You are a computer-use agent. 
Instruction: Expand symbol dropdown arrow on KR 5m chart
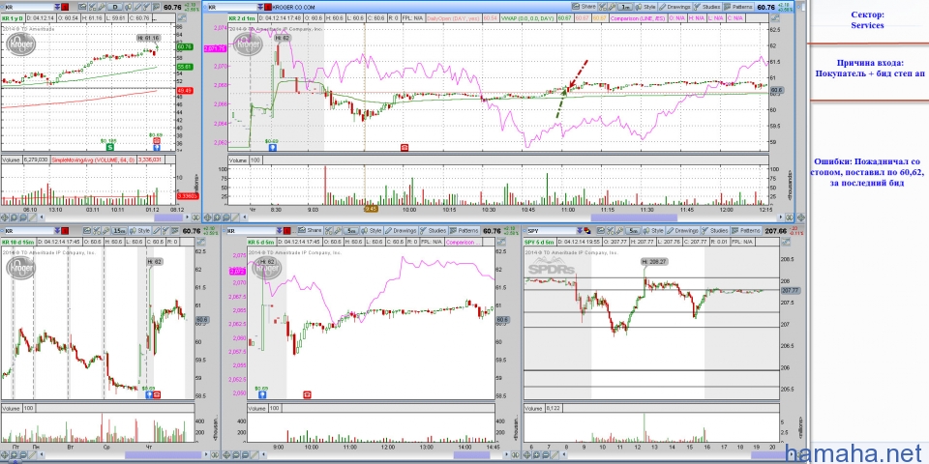point(279,231)
